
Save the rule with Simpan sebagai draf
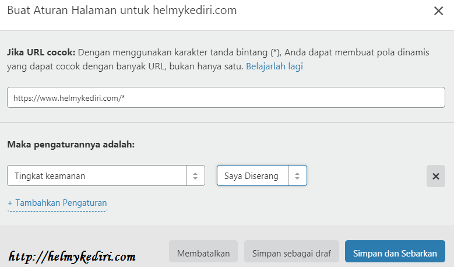pyautogui.click(x=291, y=254)
